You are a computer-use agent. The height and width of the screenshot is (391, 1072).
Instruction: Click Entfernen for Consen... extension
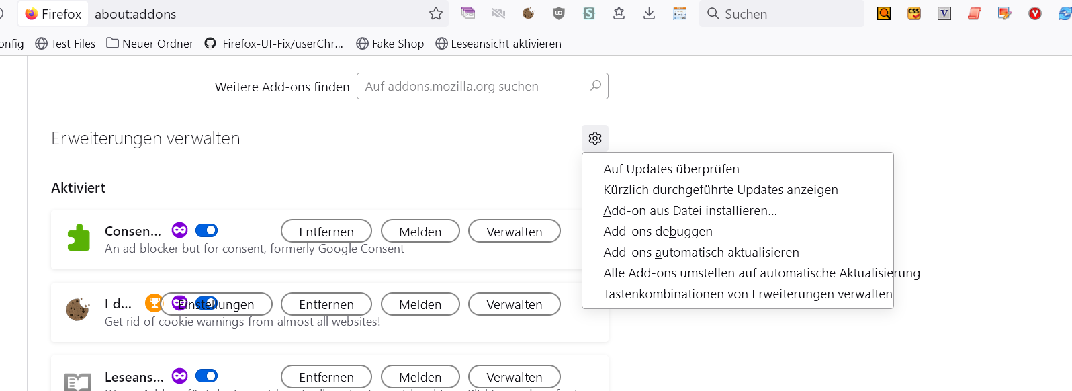[x=326, y=231]
